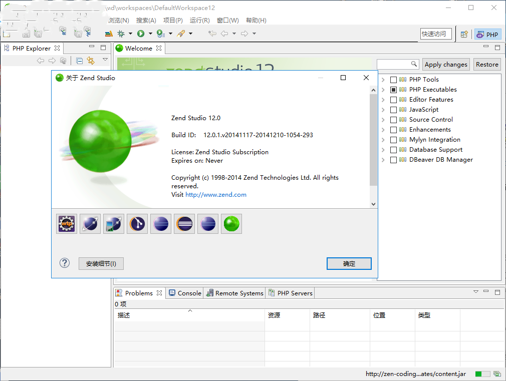Expand the JavaScript tree node
506x381 pixels.
click(x=383, y=110)
